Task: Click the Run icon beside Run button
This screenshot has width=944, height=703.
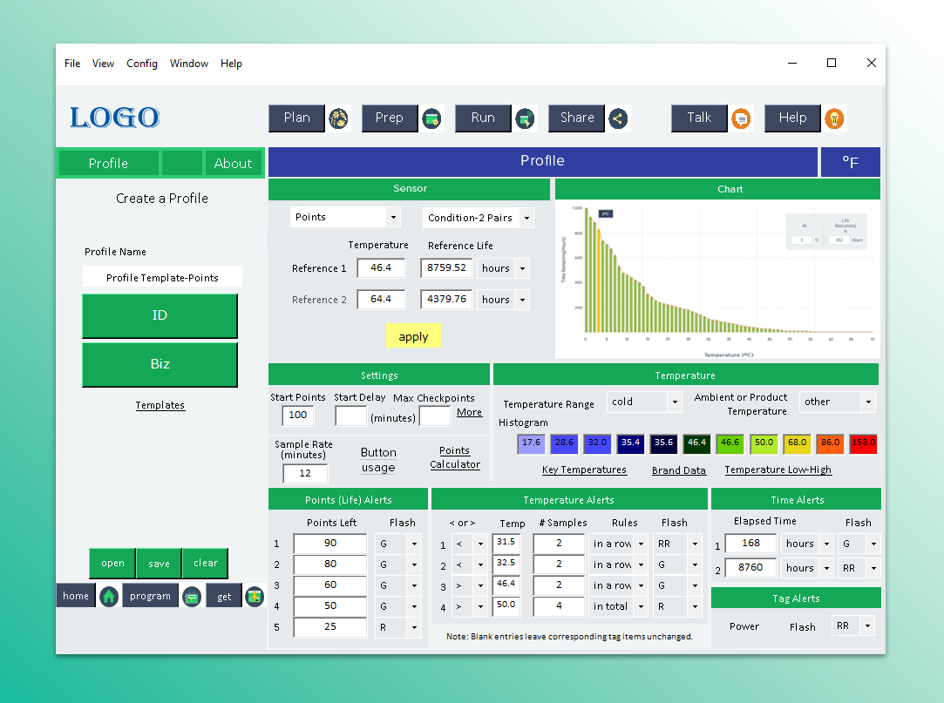Action: click(525, 118)
